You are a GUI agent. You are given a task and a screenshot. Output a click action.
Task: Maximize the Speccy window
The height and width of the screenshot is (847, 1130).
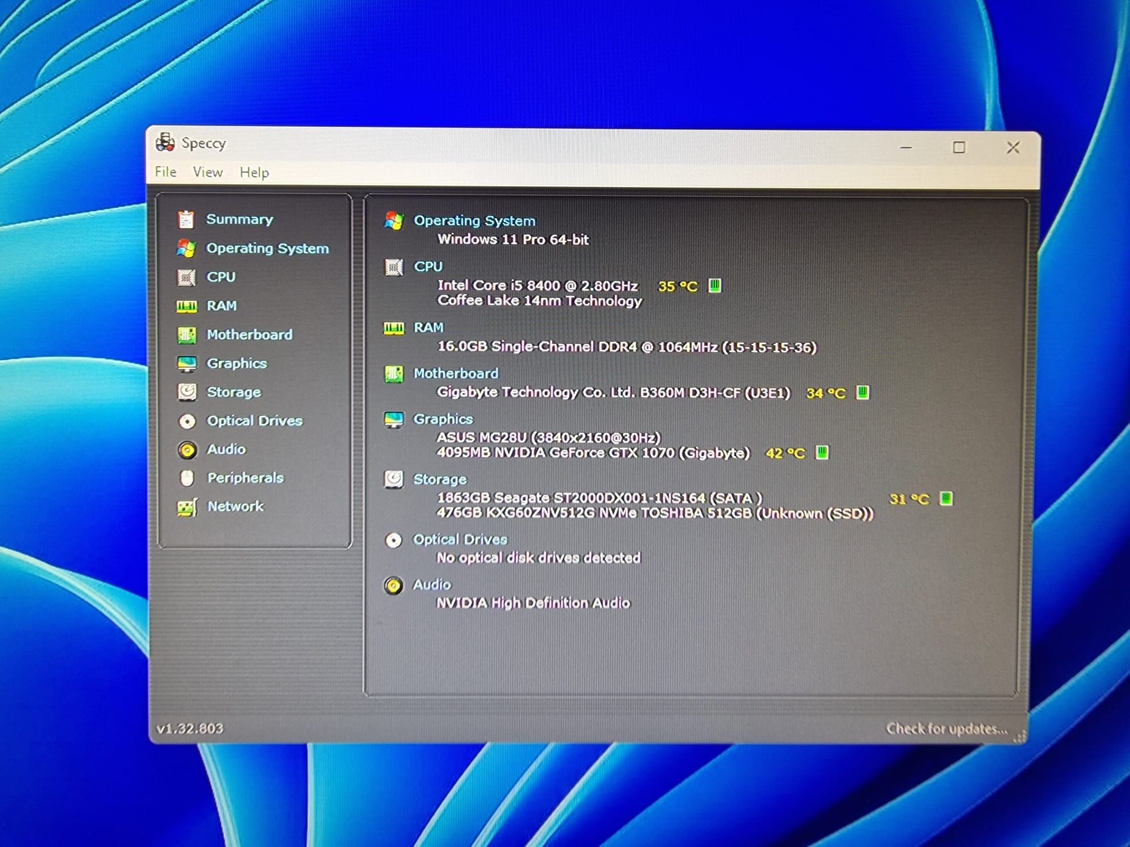[x=959, y=148]
